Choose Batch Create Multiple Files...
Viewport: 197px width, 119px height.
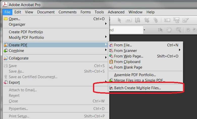click(x=145, y=88)
